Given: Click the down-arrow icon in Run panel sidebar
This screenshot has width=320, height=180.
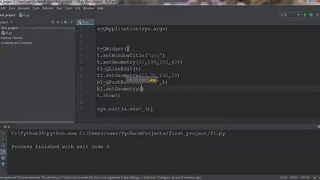Looking at the screenshot, I should pos(3,139).
